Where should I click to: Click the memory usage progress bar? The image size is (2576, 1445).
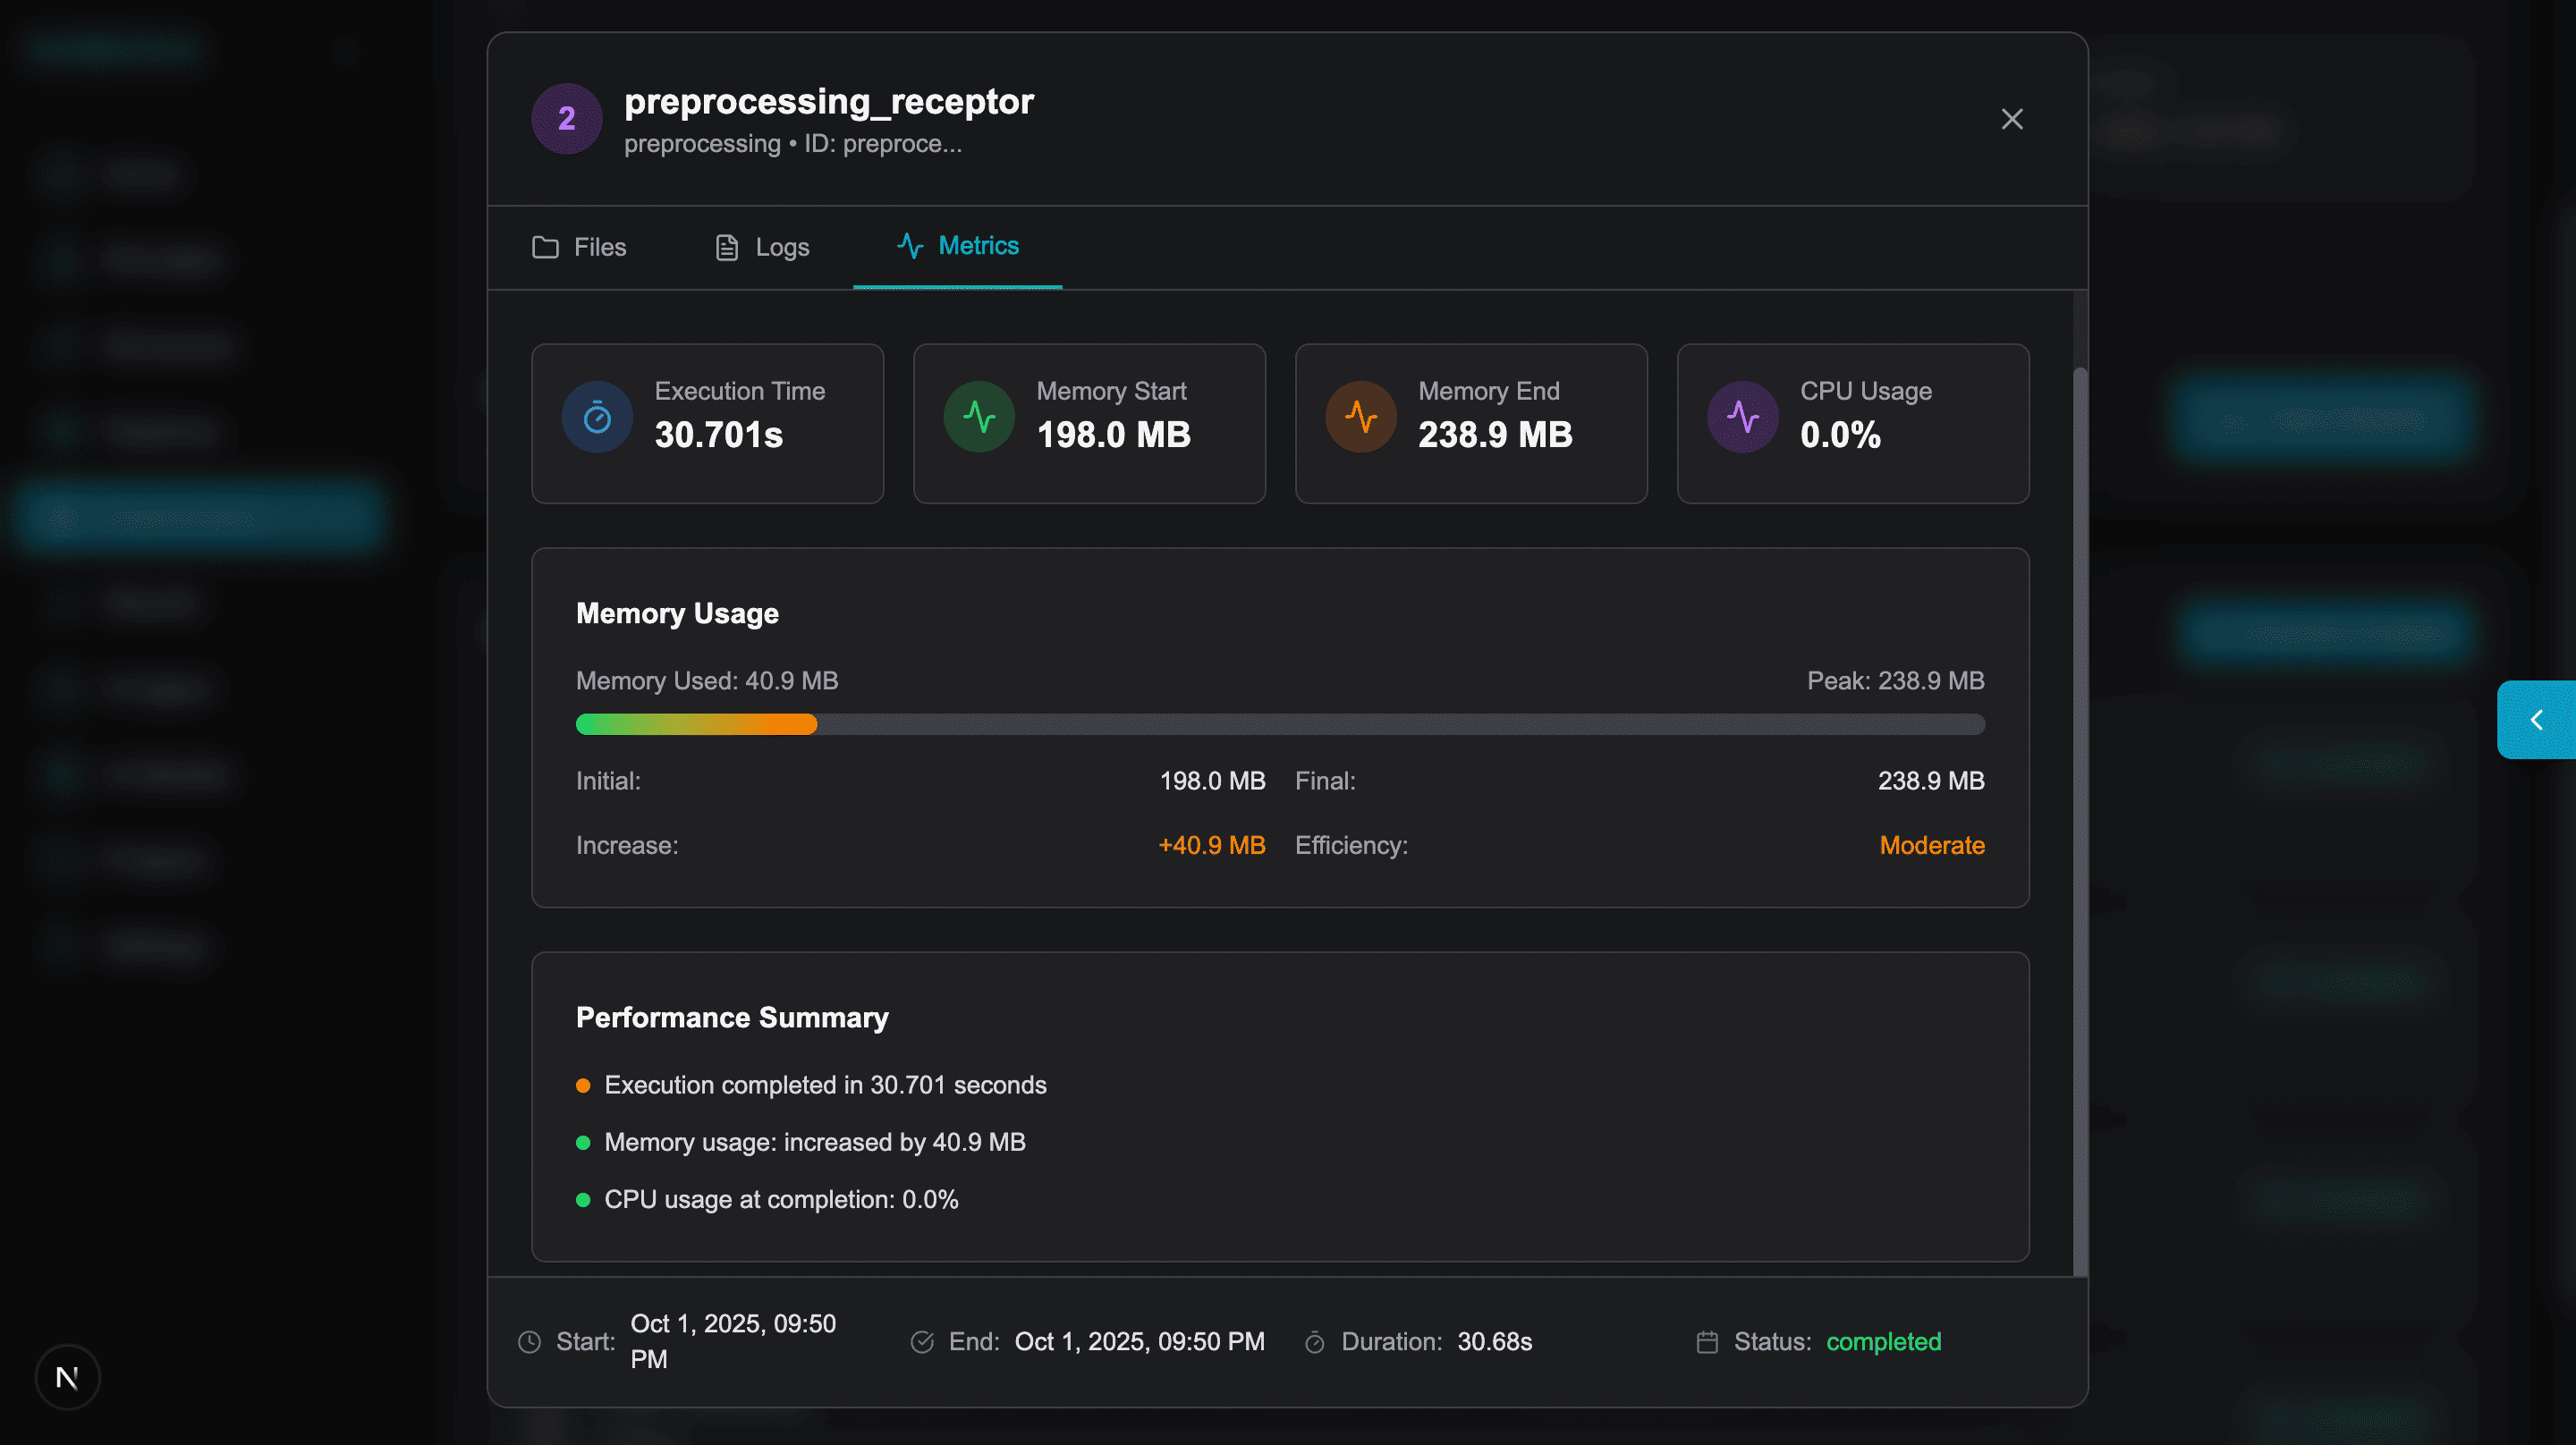click(x=1280, y=724)
